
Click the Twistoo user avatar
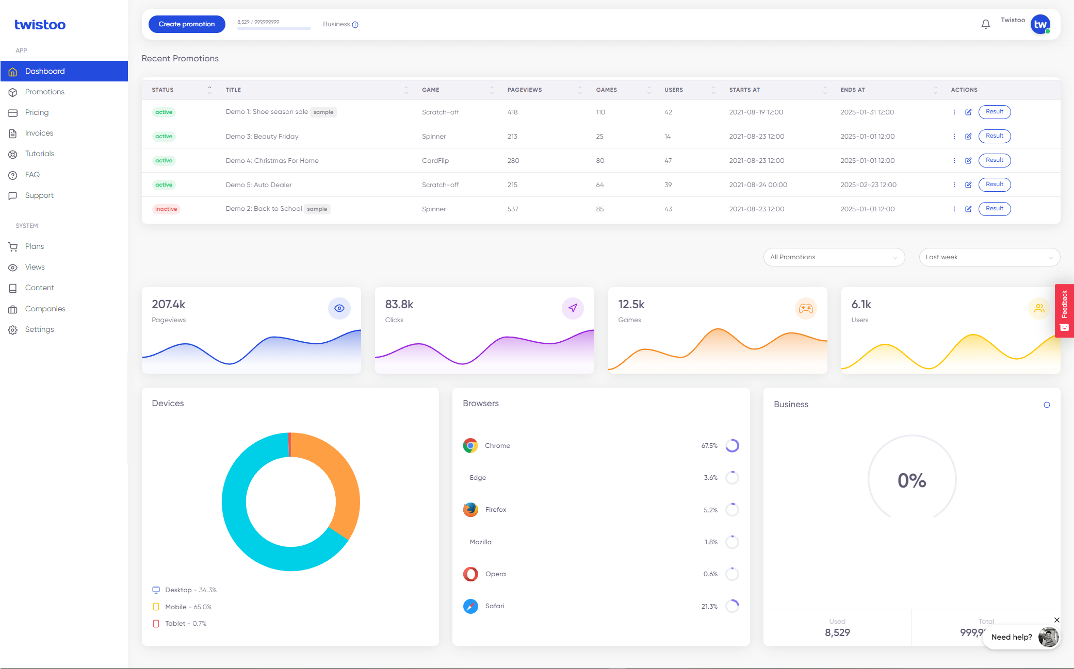pyautogui.click(x=1040, y=24)
